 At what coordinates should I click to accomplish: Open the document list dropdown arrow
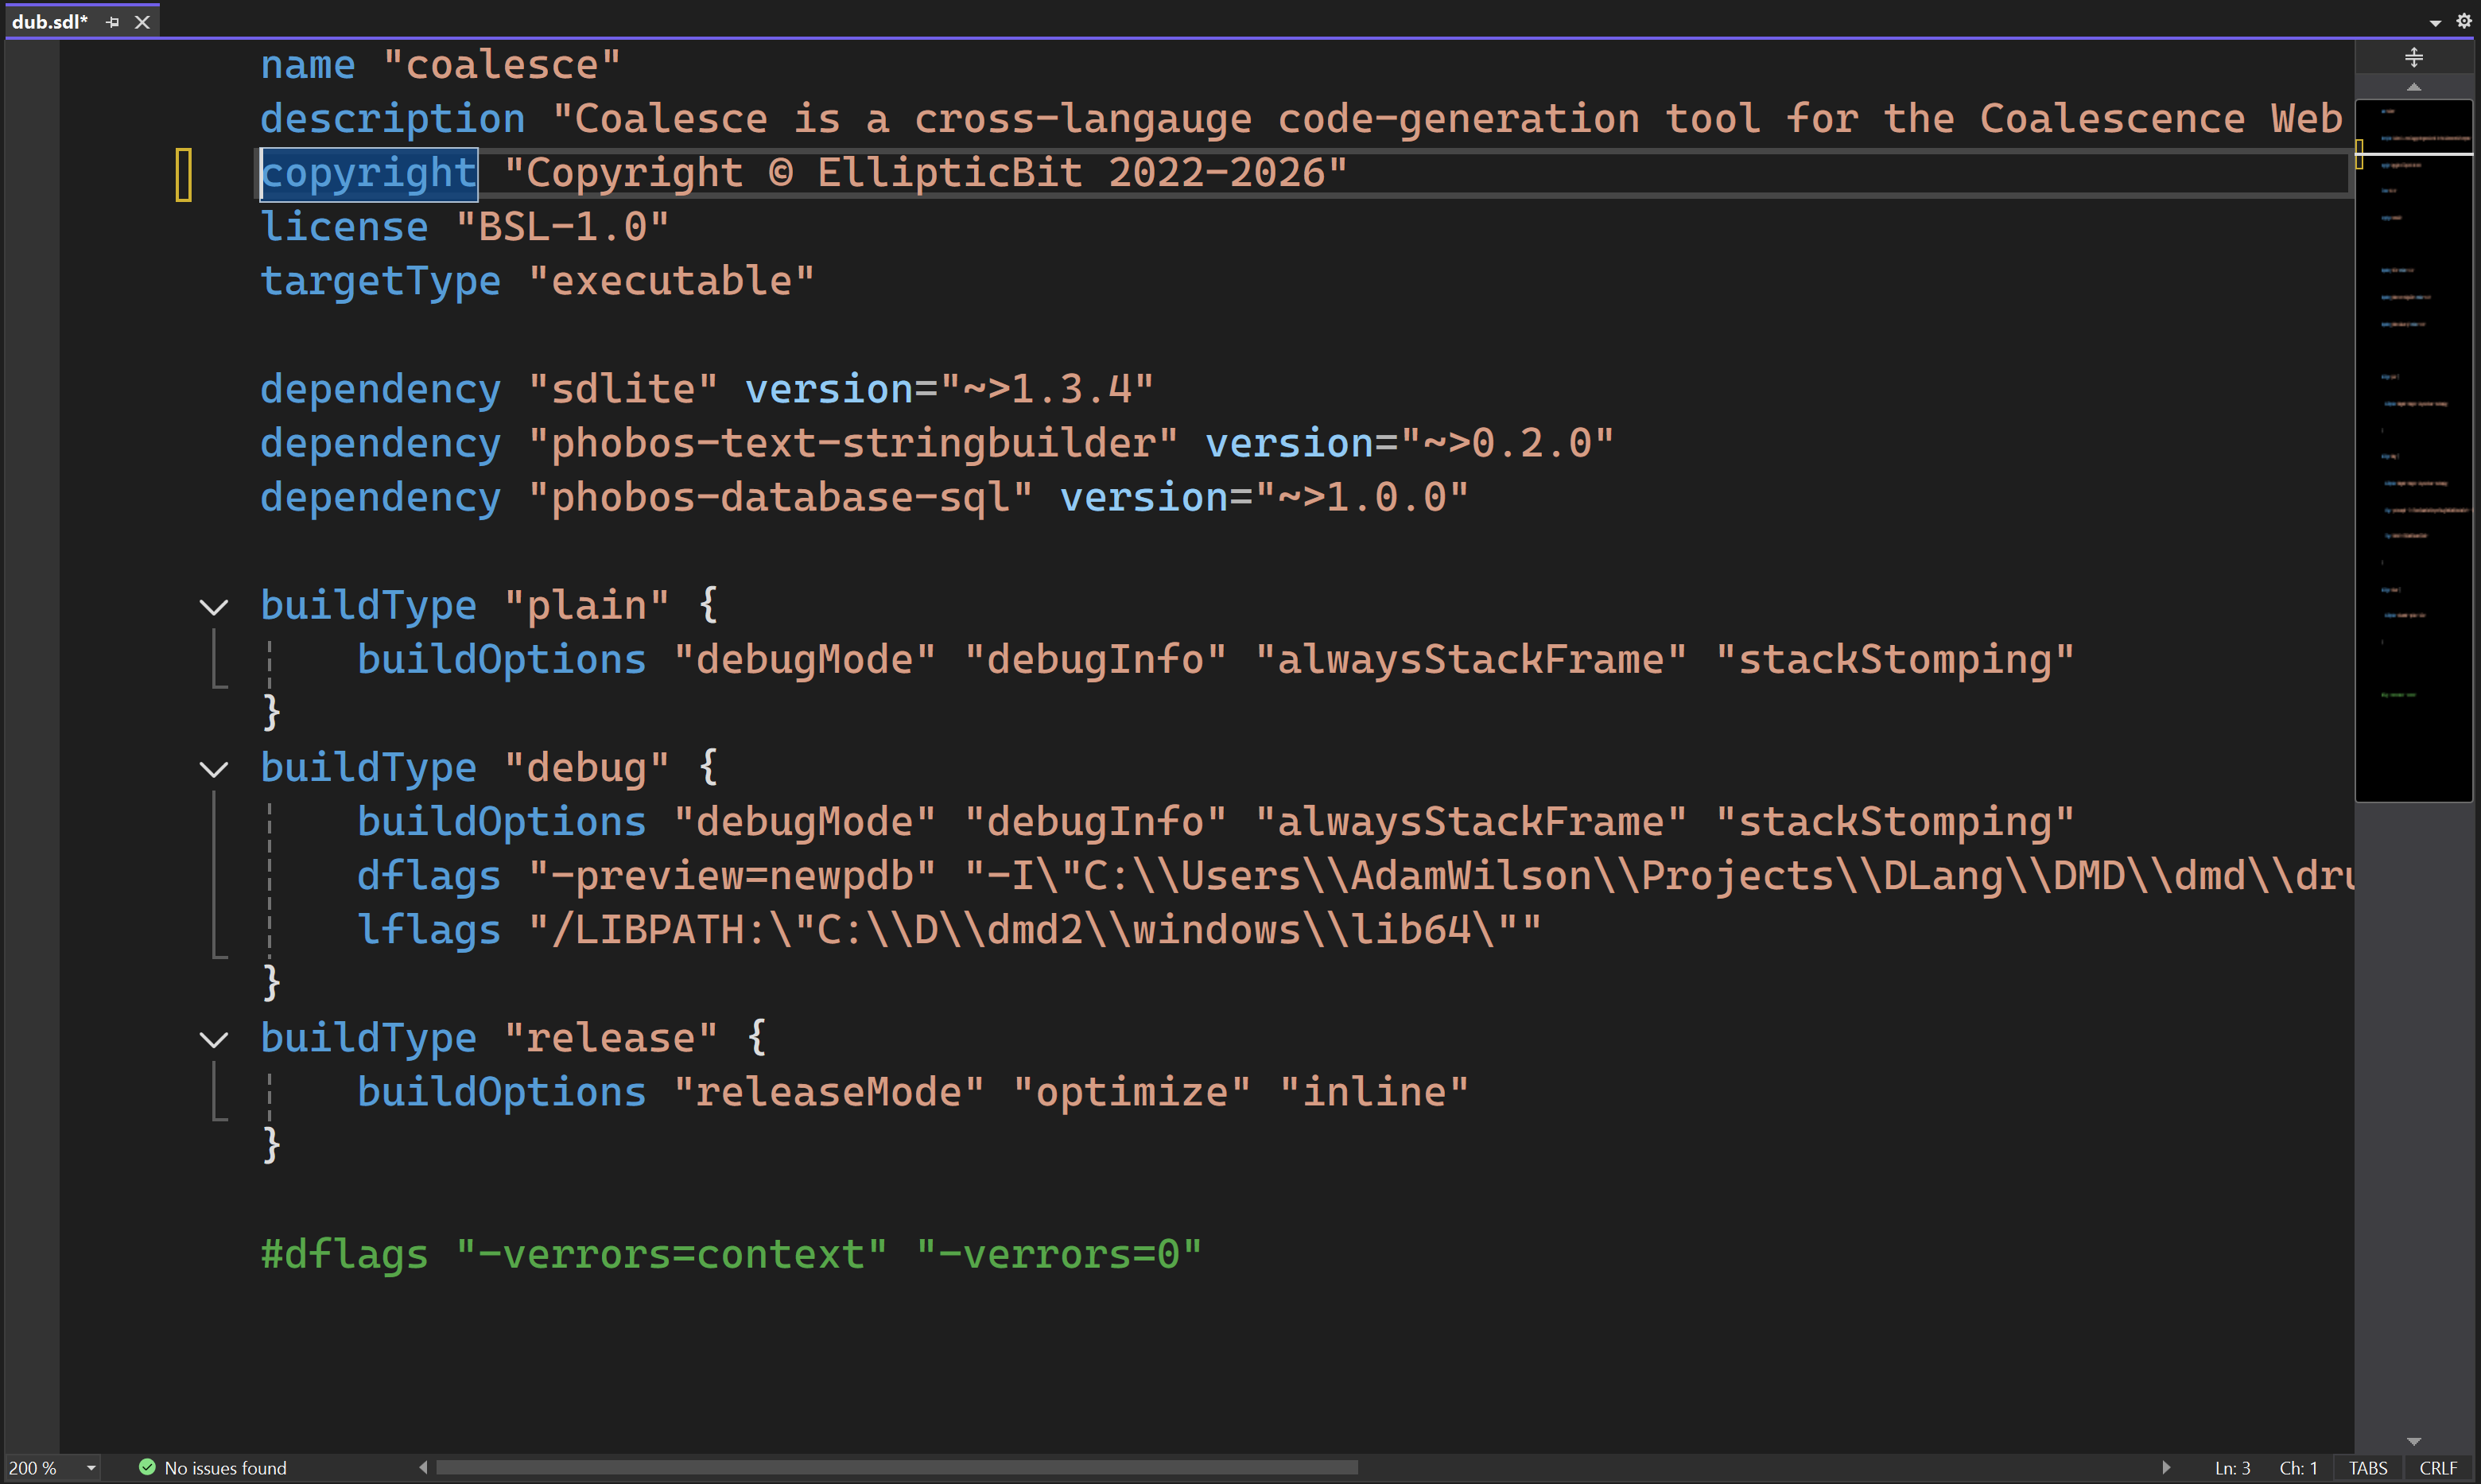click(2435, 22)
